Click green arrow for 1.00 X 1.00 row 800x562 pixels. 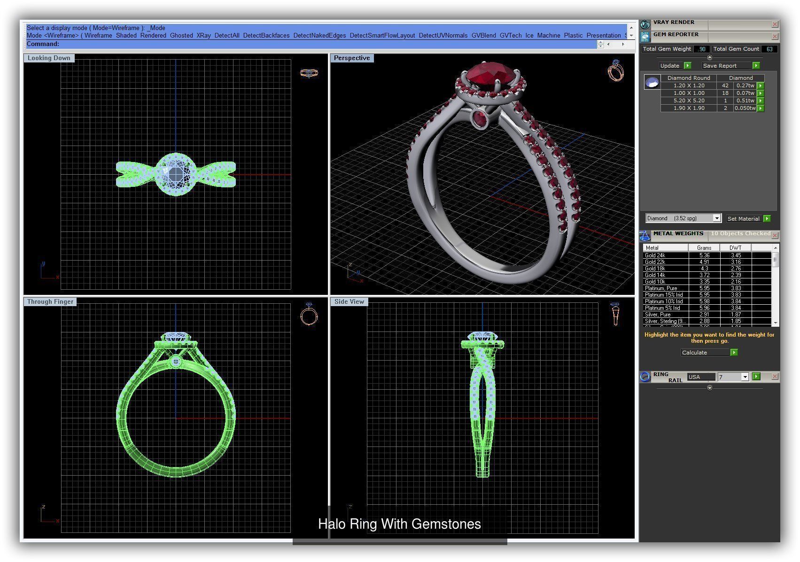click(761, 93)
